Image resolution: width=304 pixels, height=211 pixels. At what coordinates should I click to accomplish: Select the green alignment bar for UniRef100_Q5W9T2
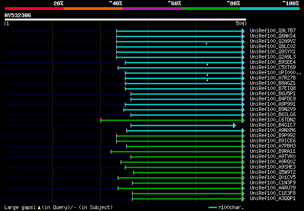[188, 173]
